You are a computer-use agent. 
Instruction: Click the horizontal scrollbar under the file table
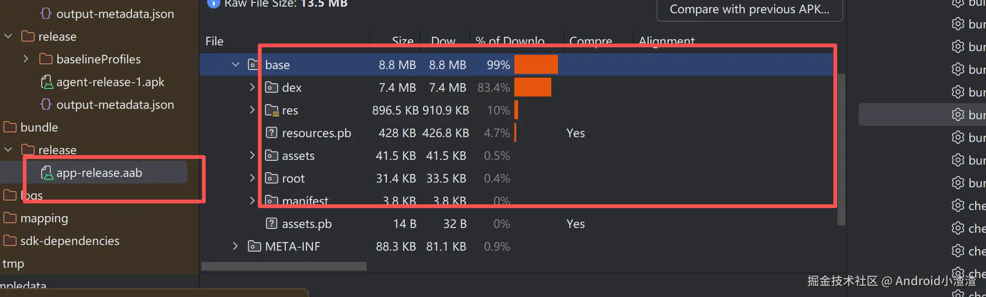tap(283, 266)
